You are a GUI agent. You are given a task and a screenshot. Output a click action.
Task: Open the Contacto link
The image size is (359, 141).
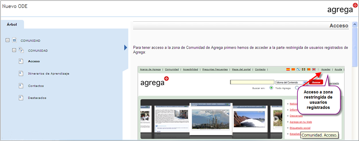click(260, 69)
